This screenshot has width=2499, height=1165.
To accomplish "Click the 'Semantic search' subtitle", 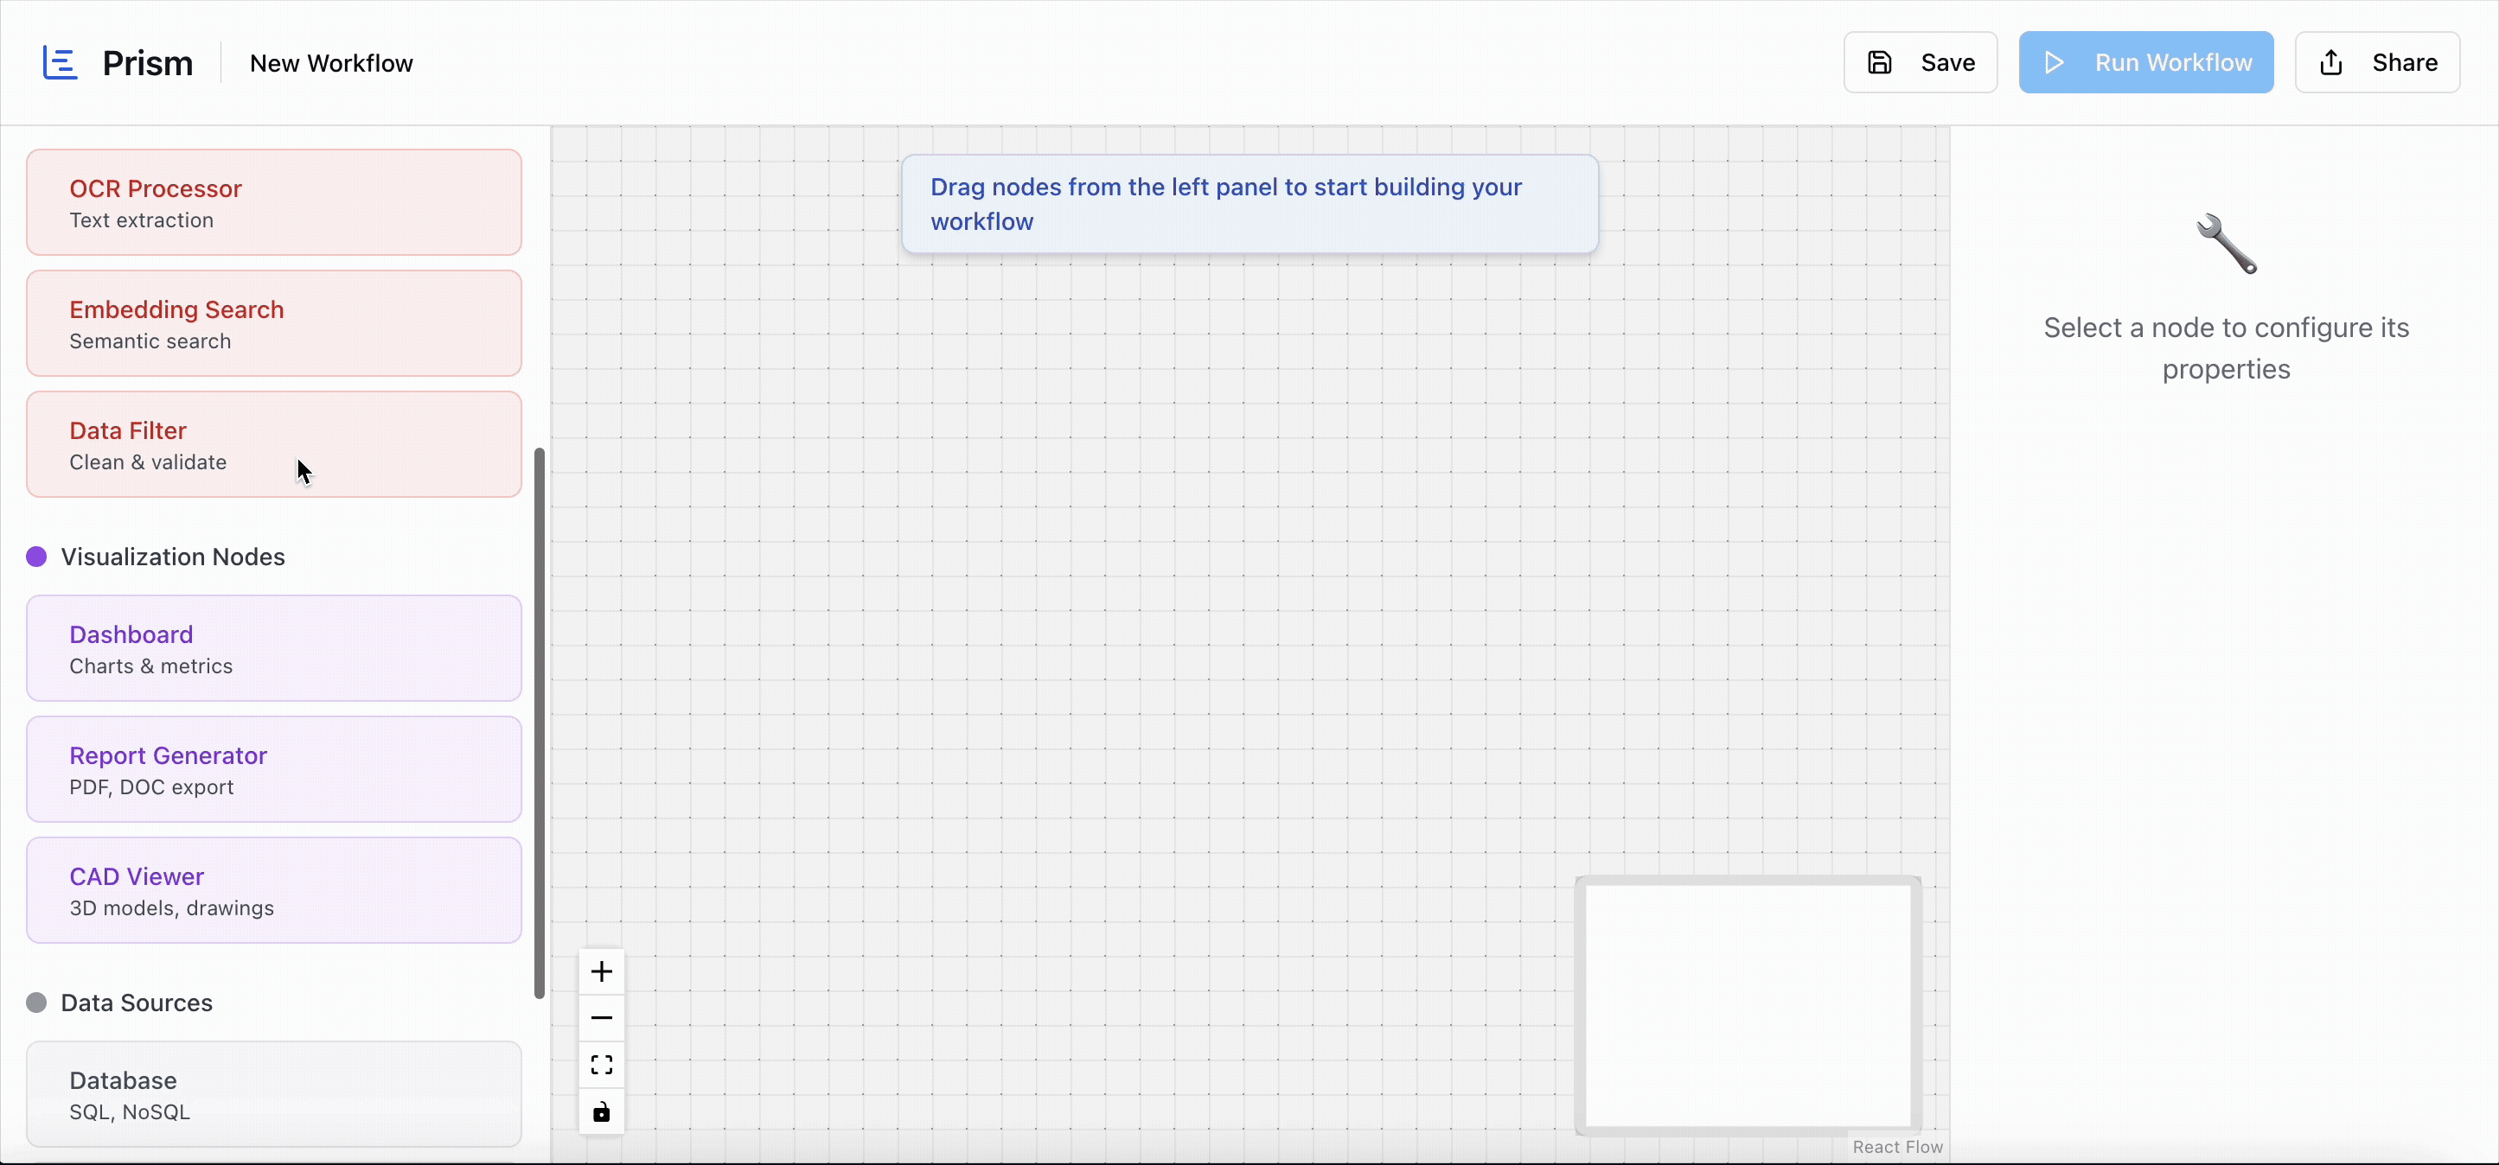I will [x=150, y=341].
